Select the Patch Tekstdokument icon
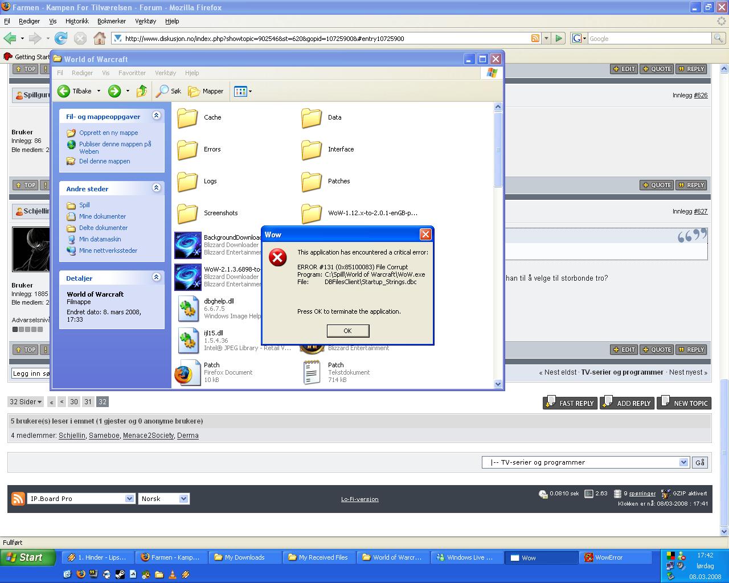 [x=312, y=373]
